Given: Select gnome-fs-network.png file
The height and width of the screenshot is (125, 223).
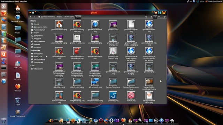Looking at the screenshot, I should [95, 24].
